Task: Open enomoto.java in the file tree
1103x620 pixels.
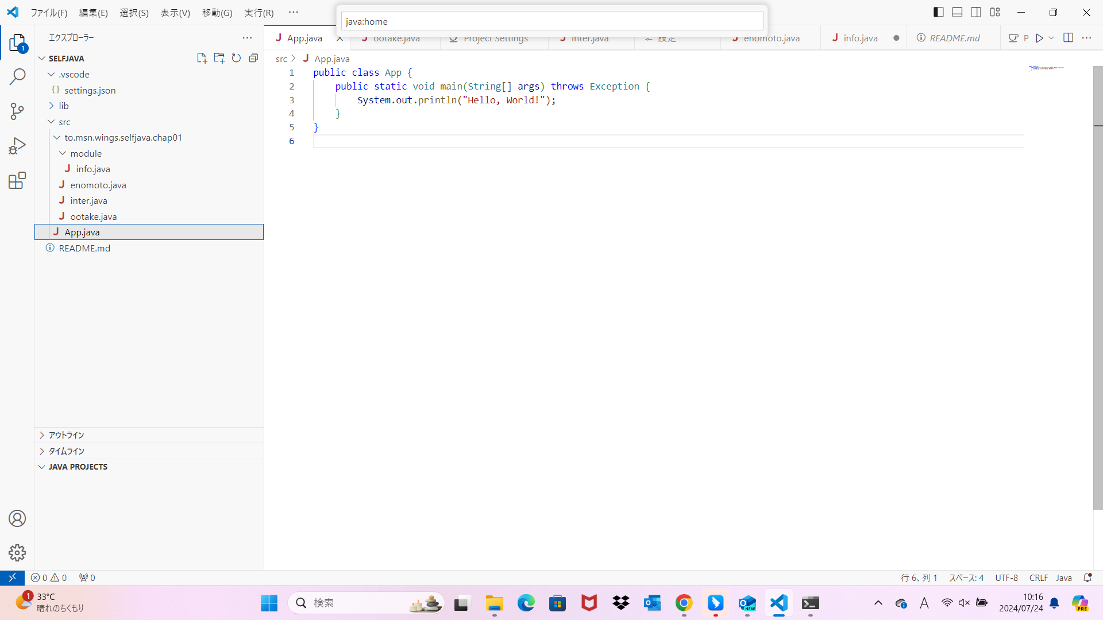Action: [x=98, y=185]
